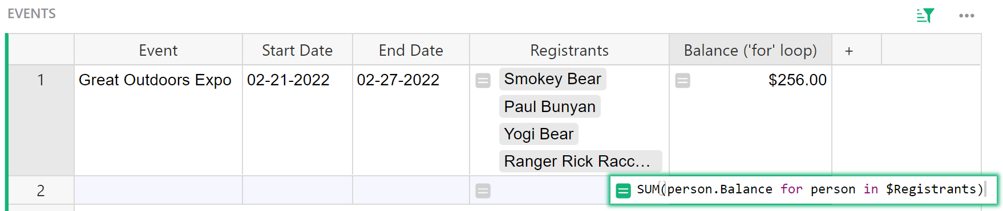Click inside the SUM formula input

[x=810, y=189]
